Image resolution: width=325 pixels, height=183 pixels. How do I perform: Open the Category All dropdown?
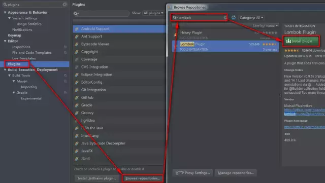pyautogui.click(x=251, y=18)
